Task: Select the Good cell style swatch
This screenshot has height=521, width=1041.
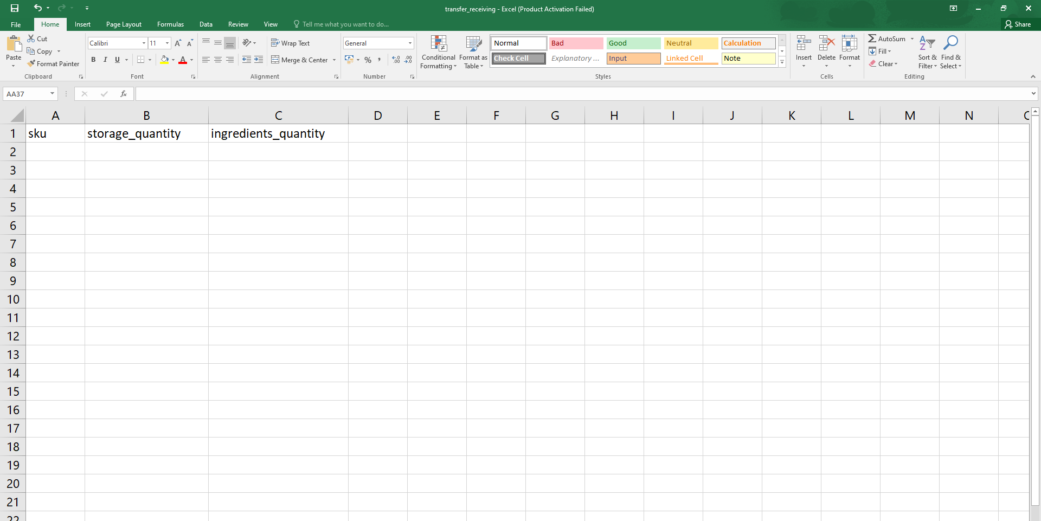Action: coord(633,43)
